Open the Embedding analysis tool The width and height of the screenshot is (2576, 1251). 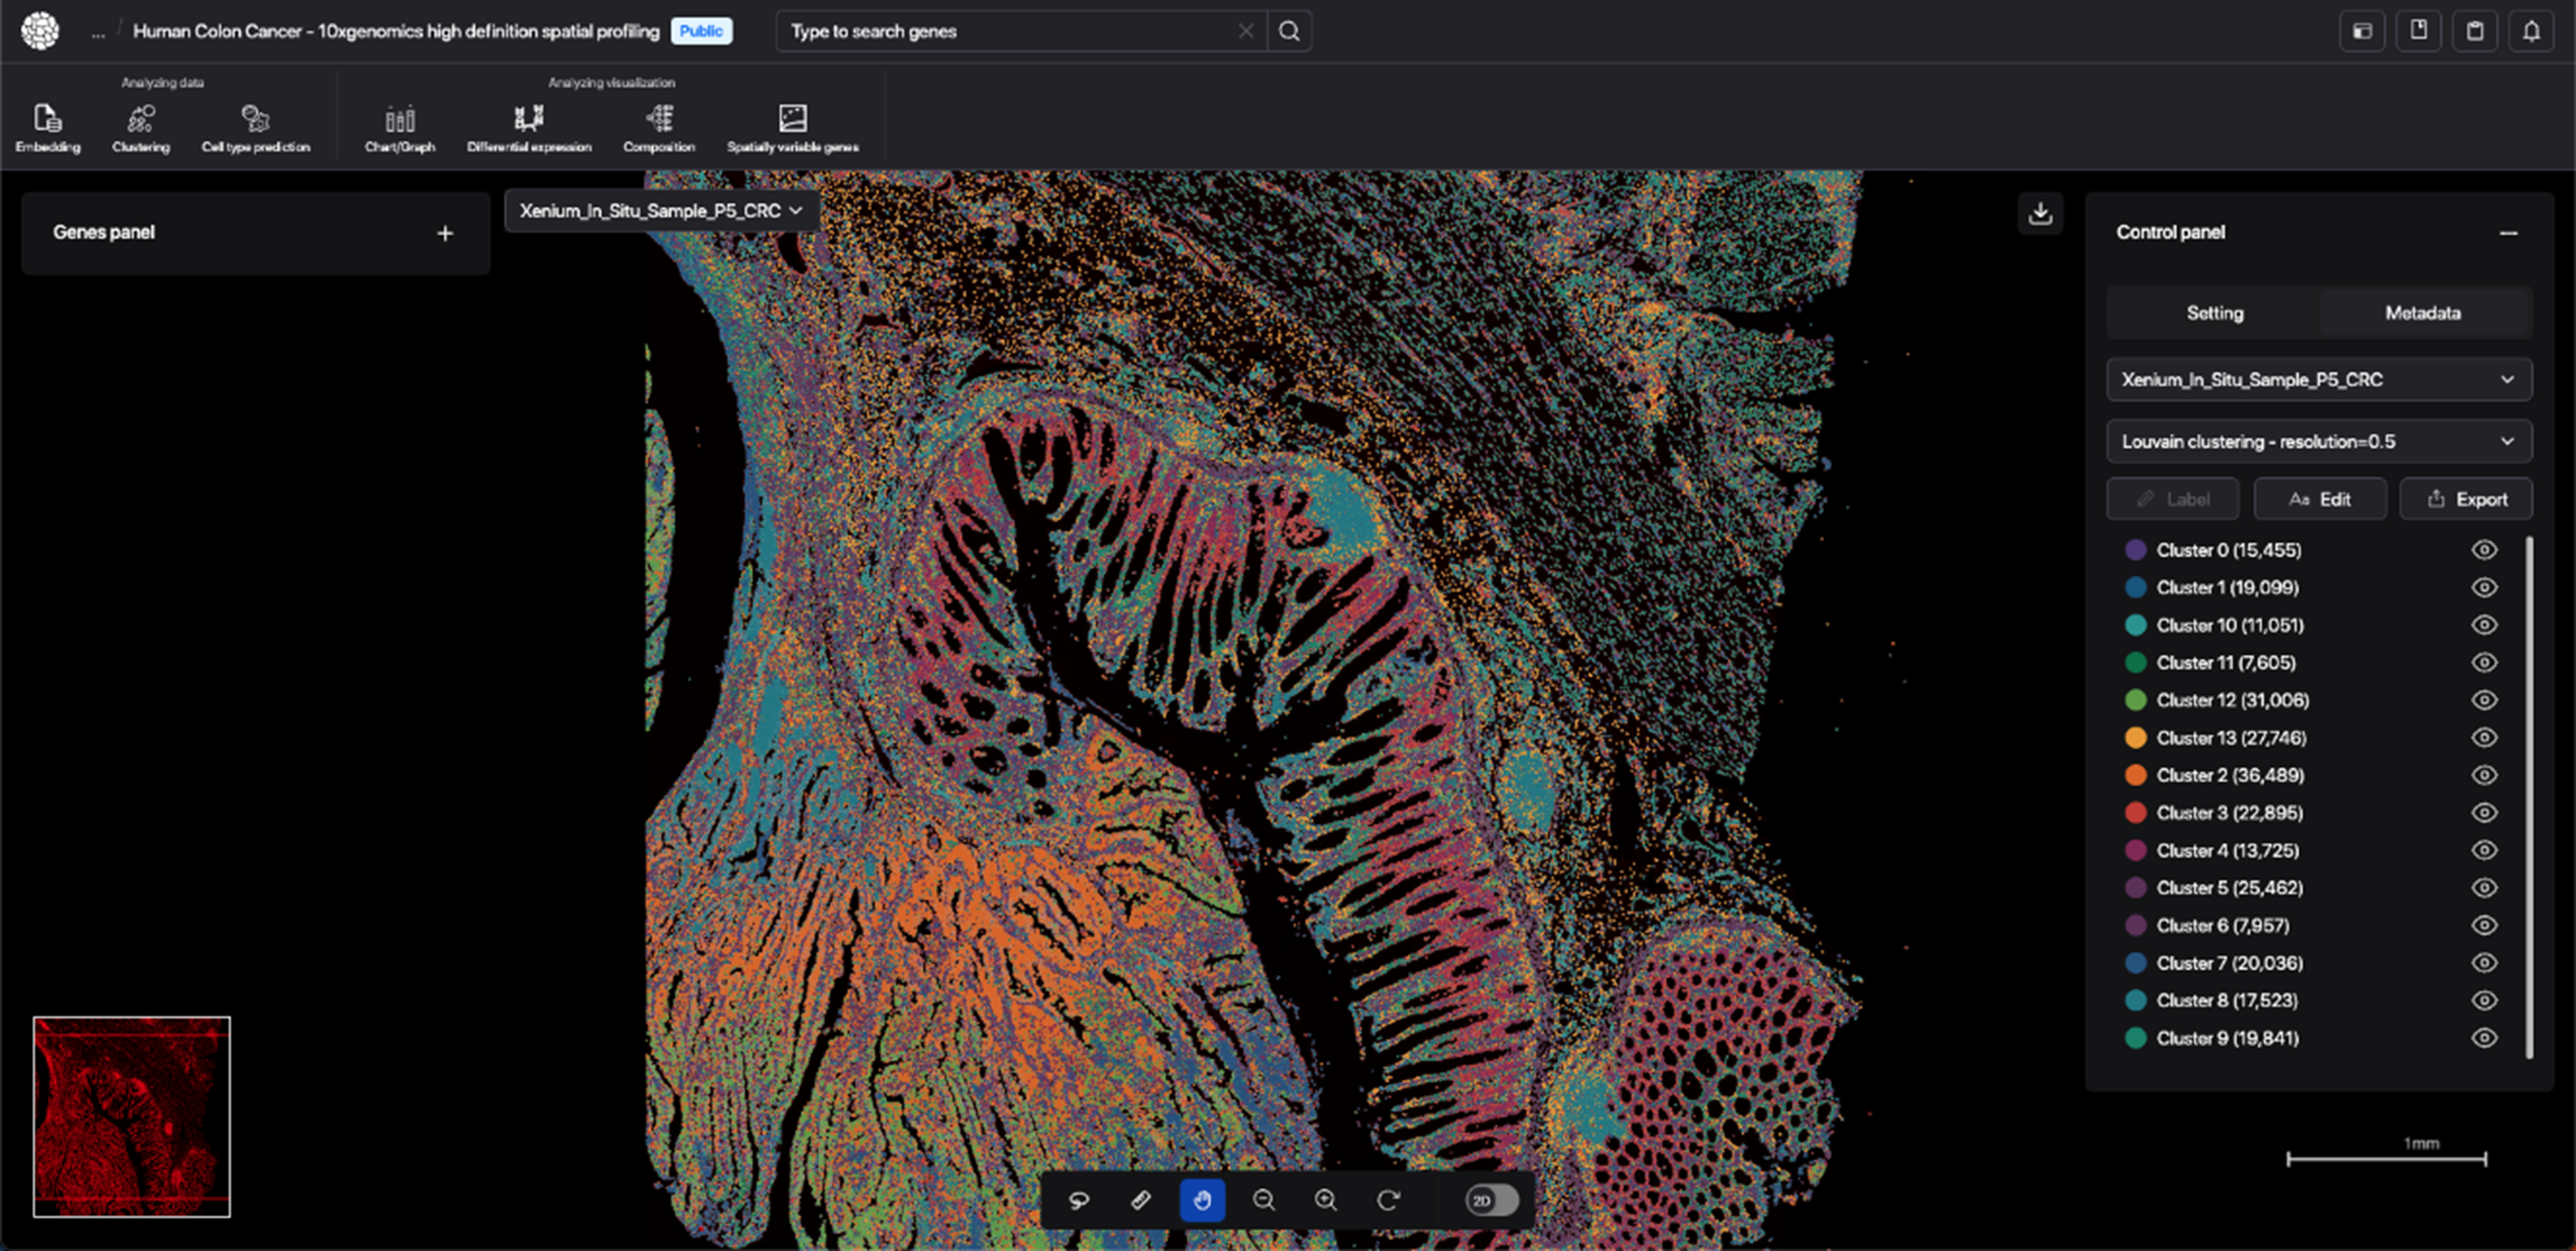tap(47, 128)
